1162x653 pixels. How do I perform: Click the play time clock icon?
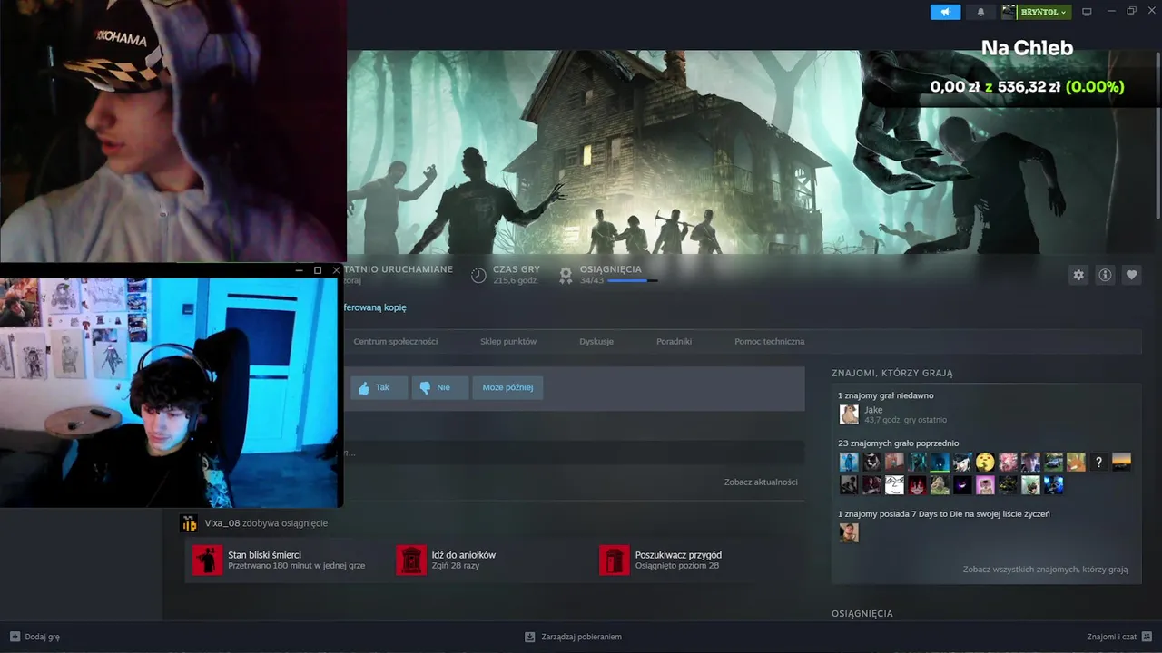tap(478, 275)
